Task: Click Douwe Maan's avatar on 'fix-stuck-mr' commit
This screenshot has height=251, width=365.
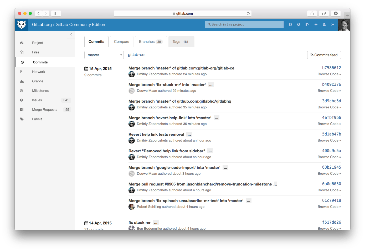Action: click(x=132, y=91)
